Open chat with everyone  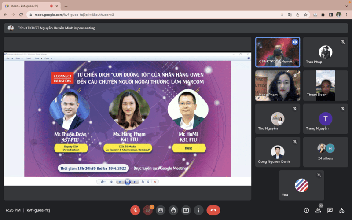coord(330,210)
